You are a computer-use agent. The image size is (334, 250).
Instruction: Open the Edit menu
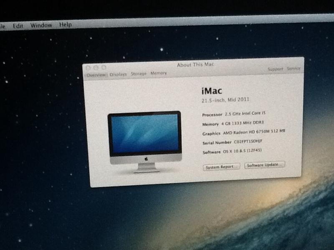click(18, 26)
